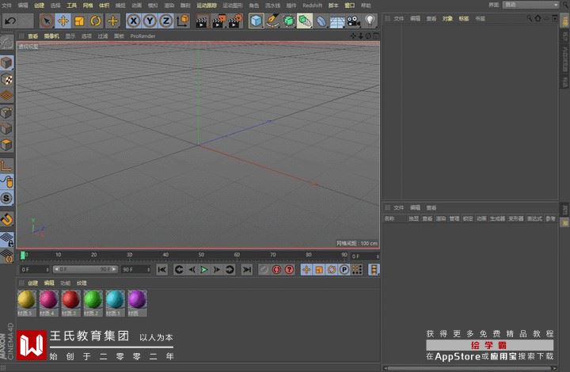
Task: Toggle rotation keyframe recording
Action: [332, 270]
